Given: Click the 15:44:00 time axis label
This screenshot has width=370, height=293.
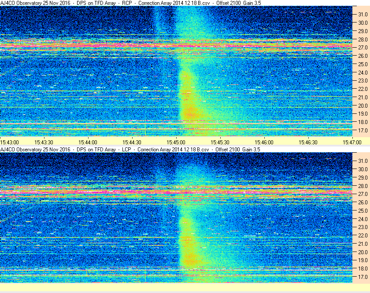Looking at the screenshot, I should pos(88,143).
